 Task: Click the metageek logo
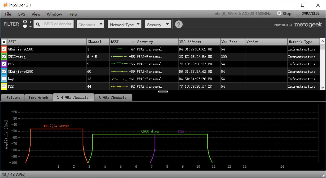pos(308,25)
